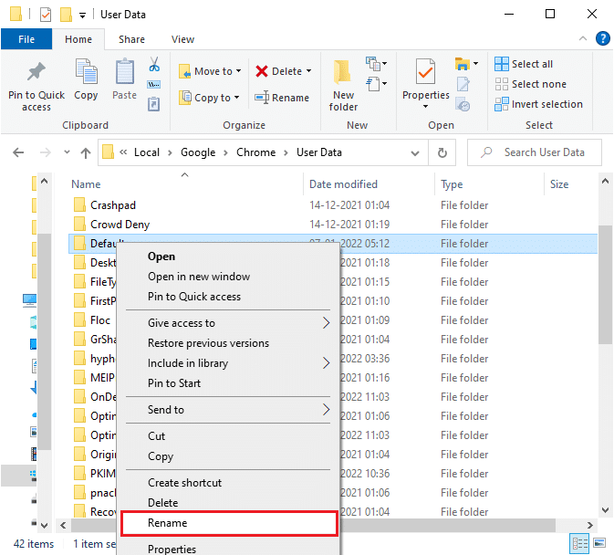Select the Home tab
The width and height of the screenshot is (614, 555).
[x=78, y=39]
